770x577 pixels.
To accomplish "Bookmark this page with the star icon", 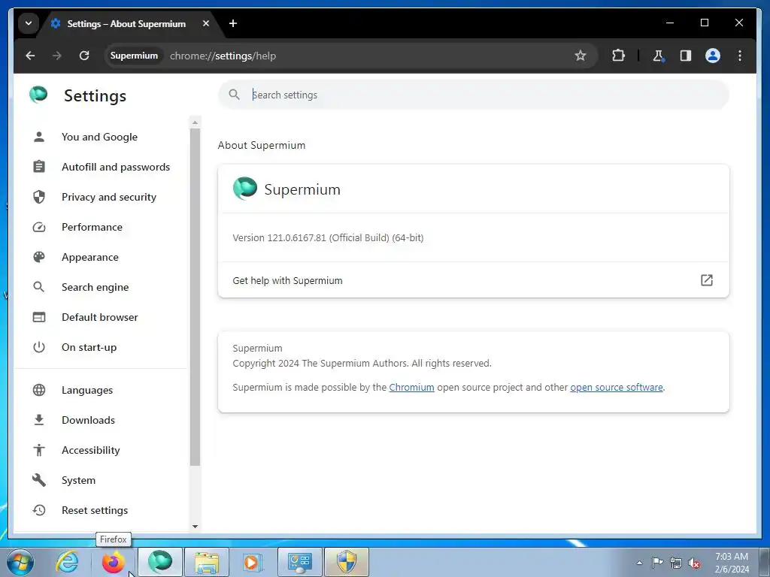I will point(581,56).
